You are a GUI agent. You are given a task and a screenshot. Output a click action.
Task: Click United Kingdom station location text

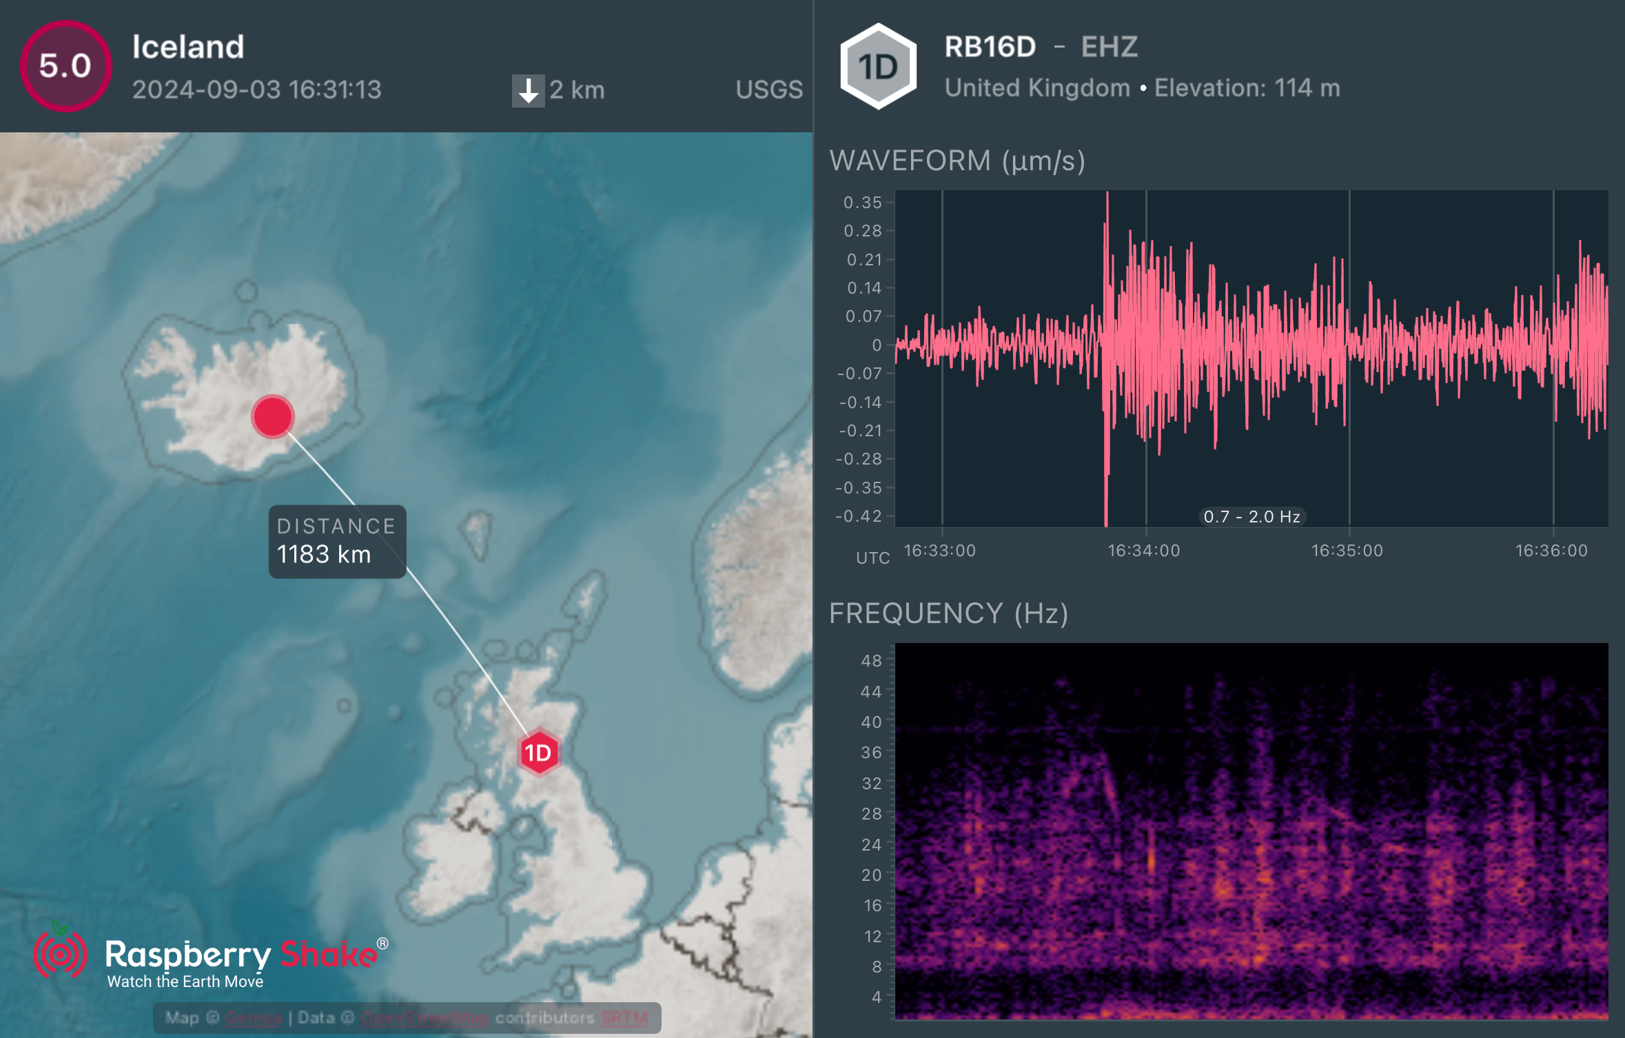1037,88
